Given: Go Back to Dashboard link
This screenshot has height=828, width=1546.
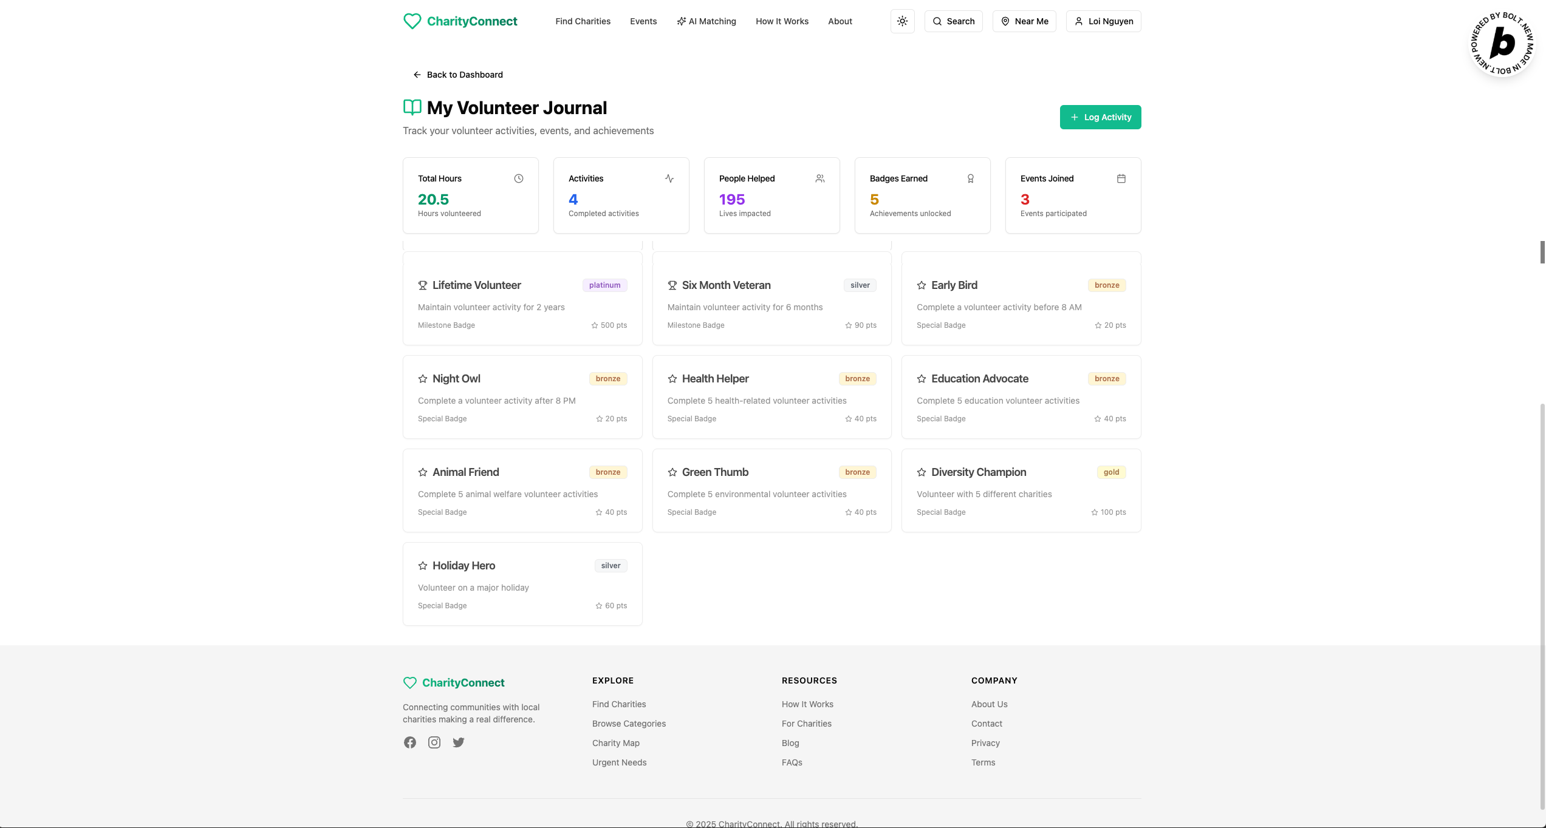Looking at the screenshot, I should pyautogui.click(x=458, y=75).
